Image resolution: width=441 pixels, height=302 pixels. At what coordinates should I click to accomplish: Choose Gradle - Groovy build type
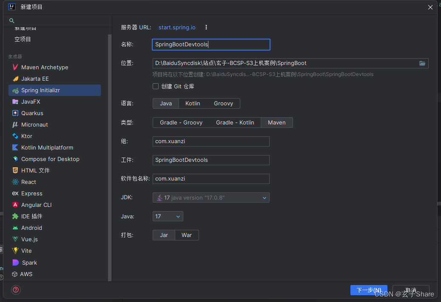181,122
